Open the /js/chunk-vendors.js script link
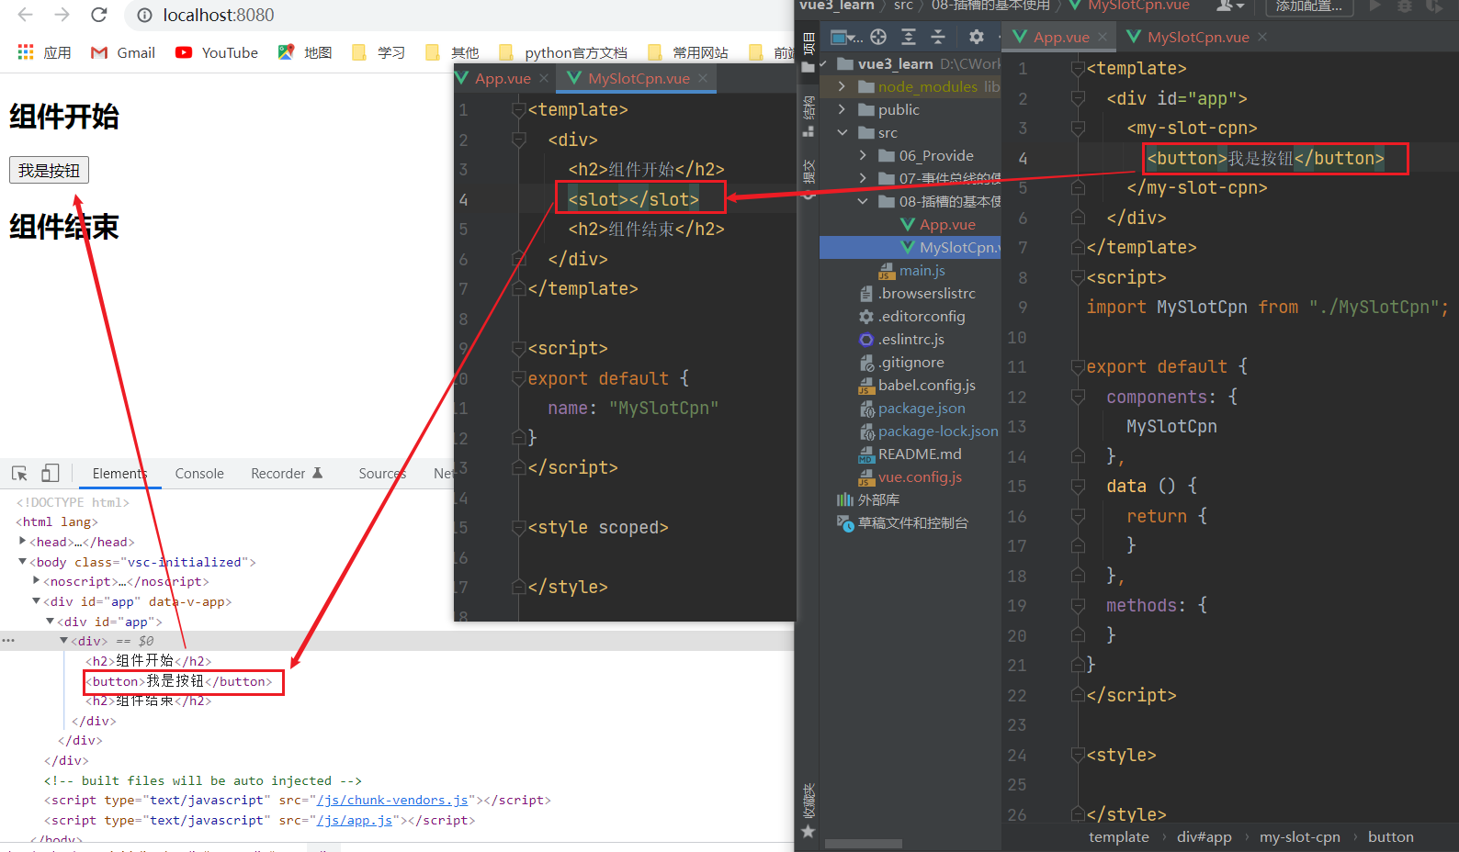 click(392, 800)
